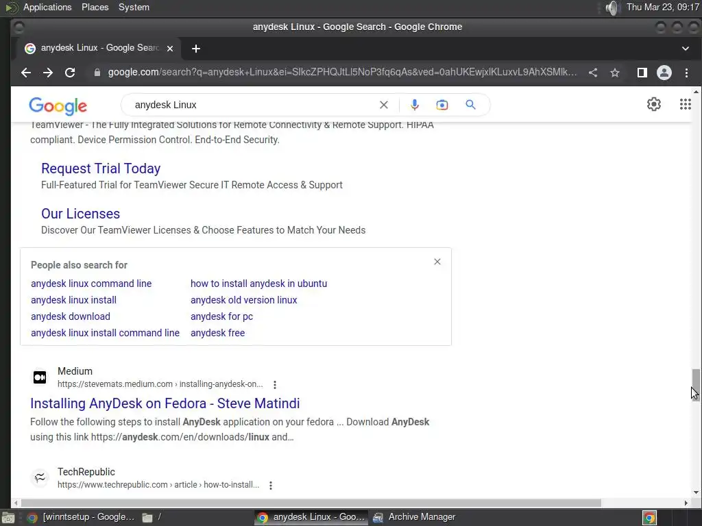Open the Google apps grid
Viewport: 702px width, 526px height.
[x=686, y=104]
